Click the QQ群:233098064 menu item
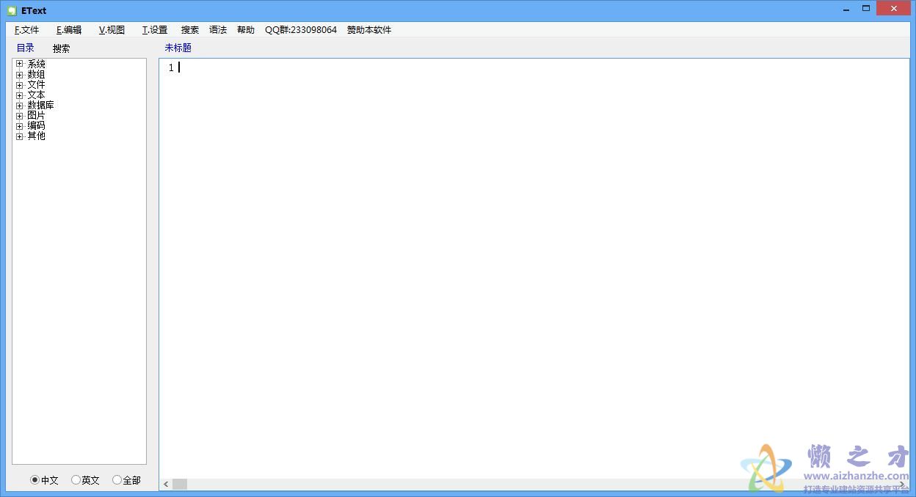The image size is (916, 497). click(301, 30)
